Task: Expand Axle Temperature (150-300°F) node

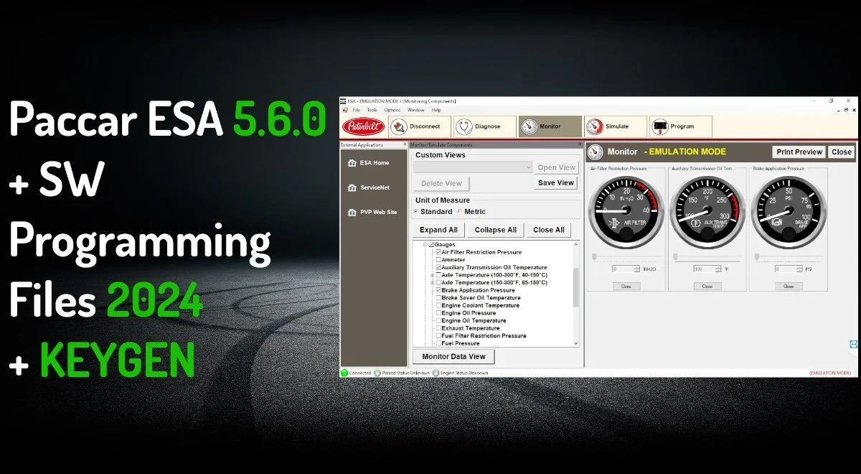Action: pyautogui.click(x=432, y=282)
